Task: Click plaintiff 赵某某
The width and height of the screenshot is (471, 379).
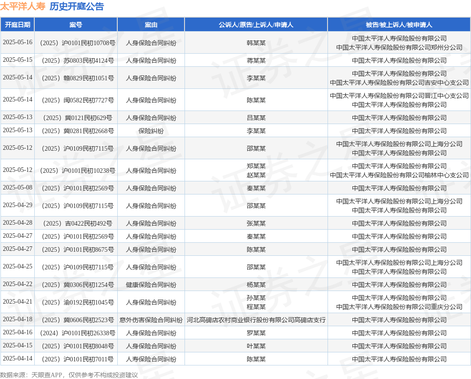Action: point(256,175)
